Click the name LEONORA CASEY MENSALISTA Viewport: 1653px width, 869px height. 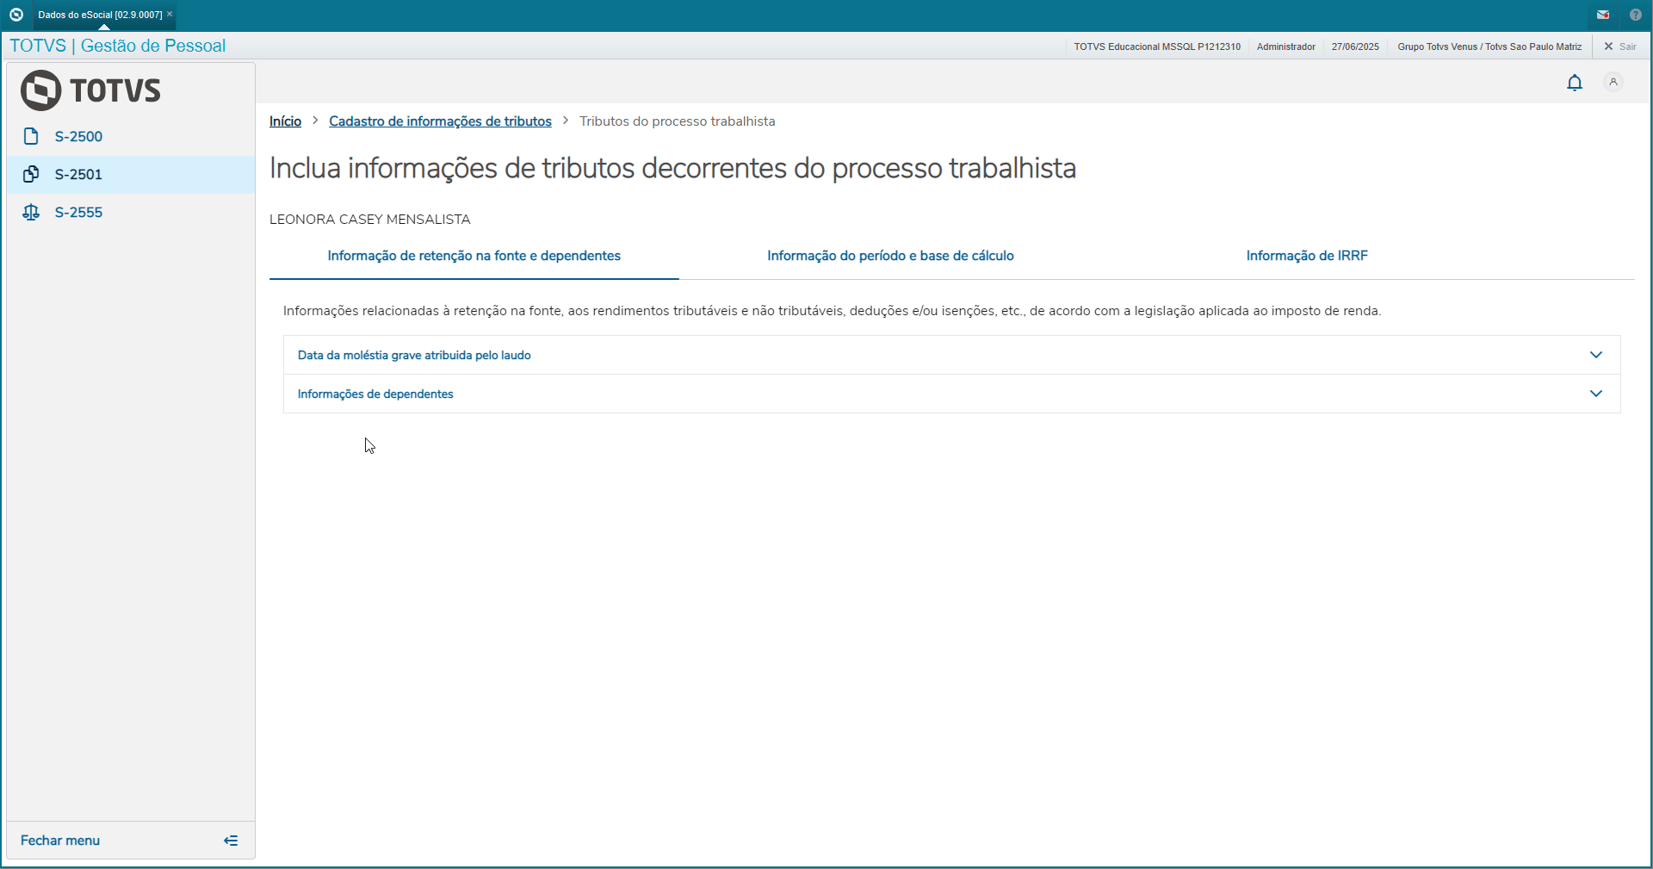[370, 220]
